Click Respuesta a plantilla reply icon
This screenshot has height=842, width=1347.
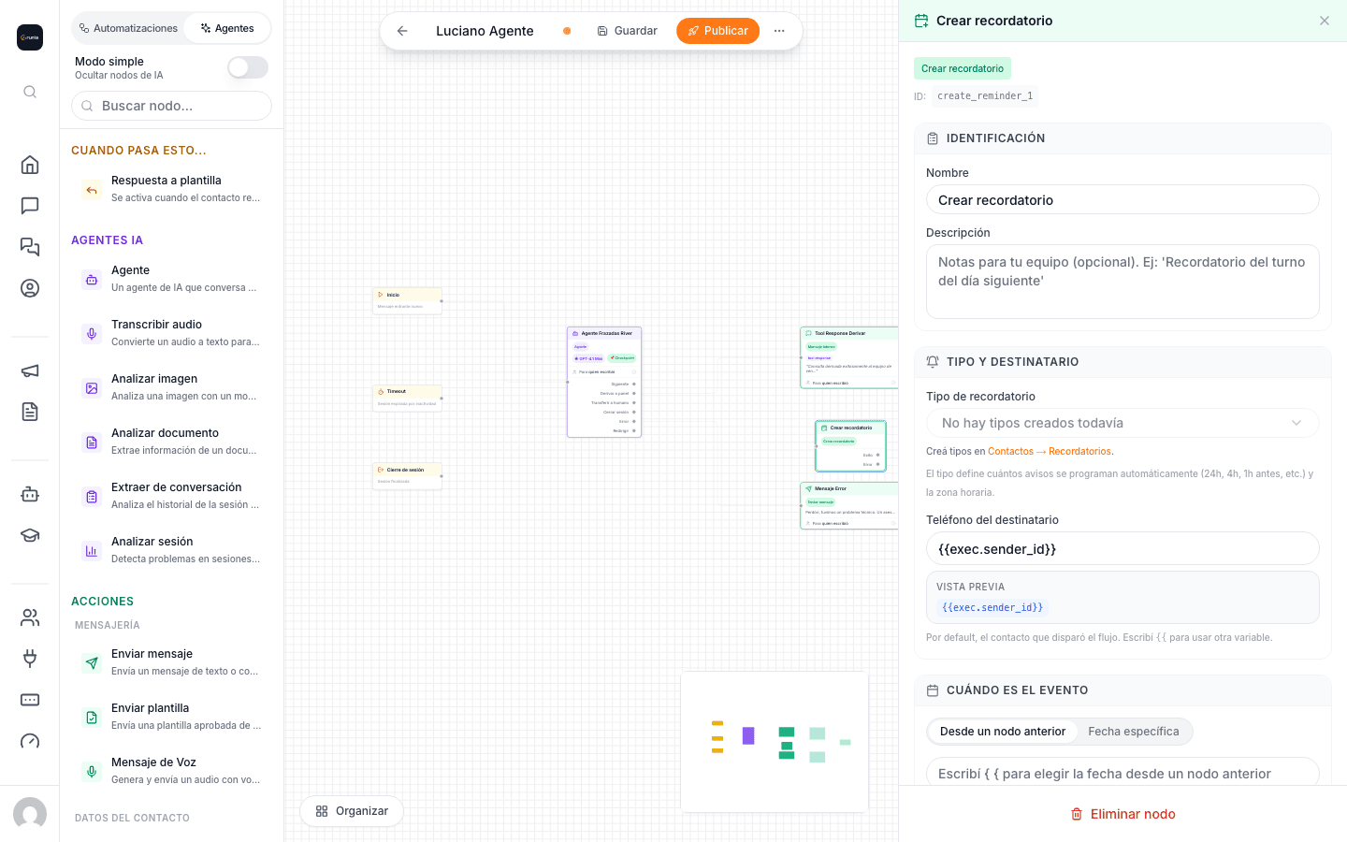coord(92,189)
